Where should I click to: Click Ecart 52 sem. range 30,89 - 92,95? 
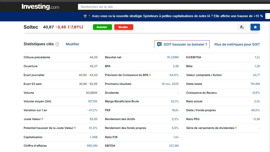[88, 84]
